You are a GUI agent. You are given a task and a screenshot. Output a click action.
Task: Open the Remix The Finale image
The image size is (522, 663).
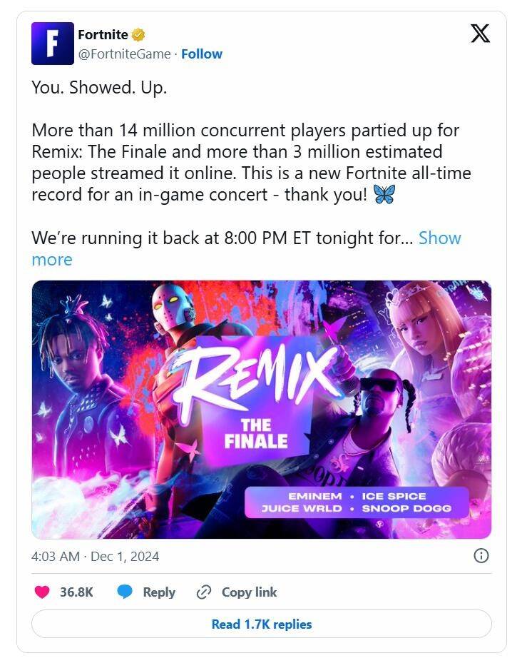pyautogui.click(x=262, y=409)
